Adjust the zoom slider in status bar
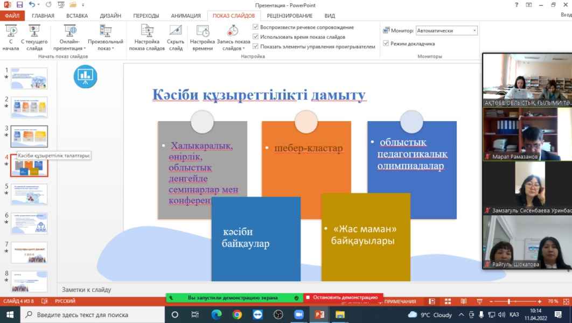 coord(510,301)
